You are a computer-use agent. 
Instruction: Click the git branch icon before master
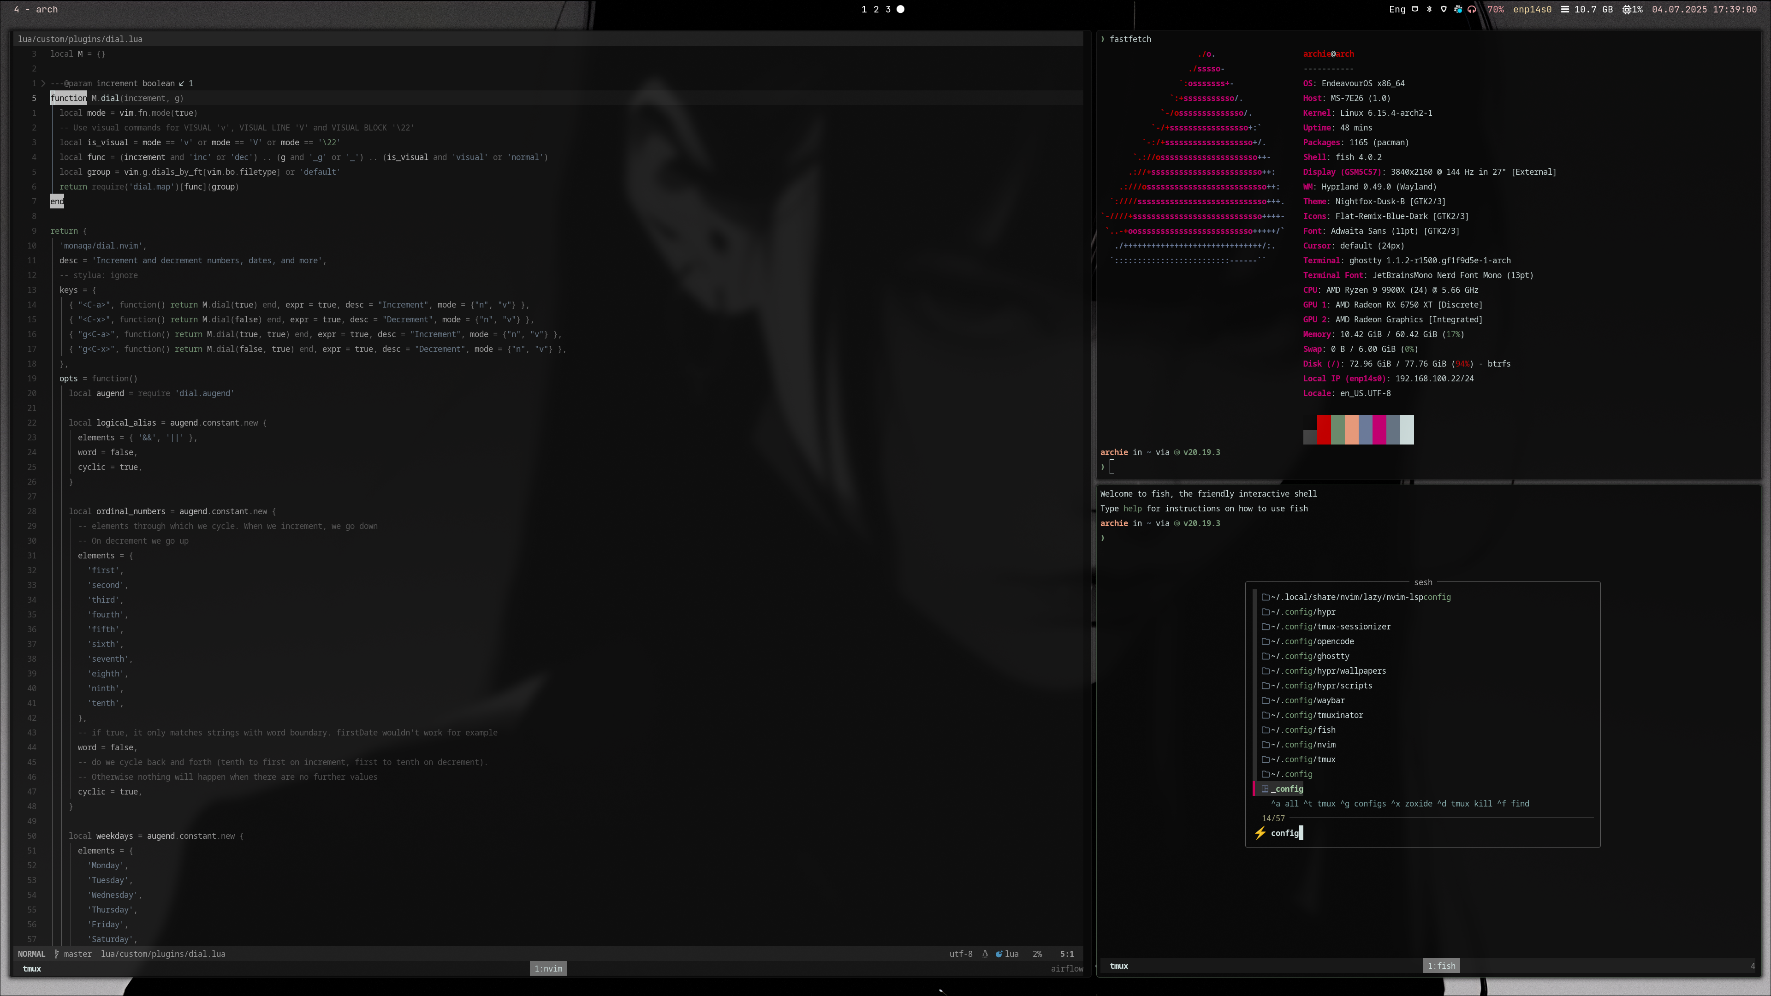tap(57, 954)
